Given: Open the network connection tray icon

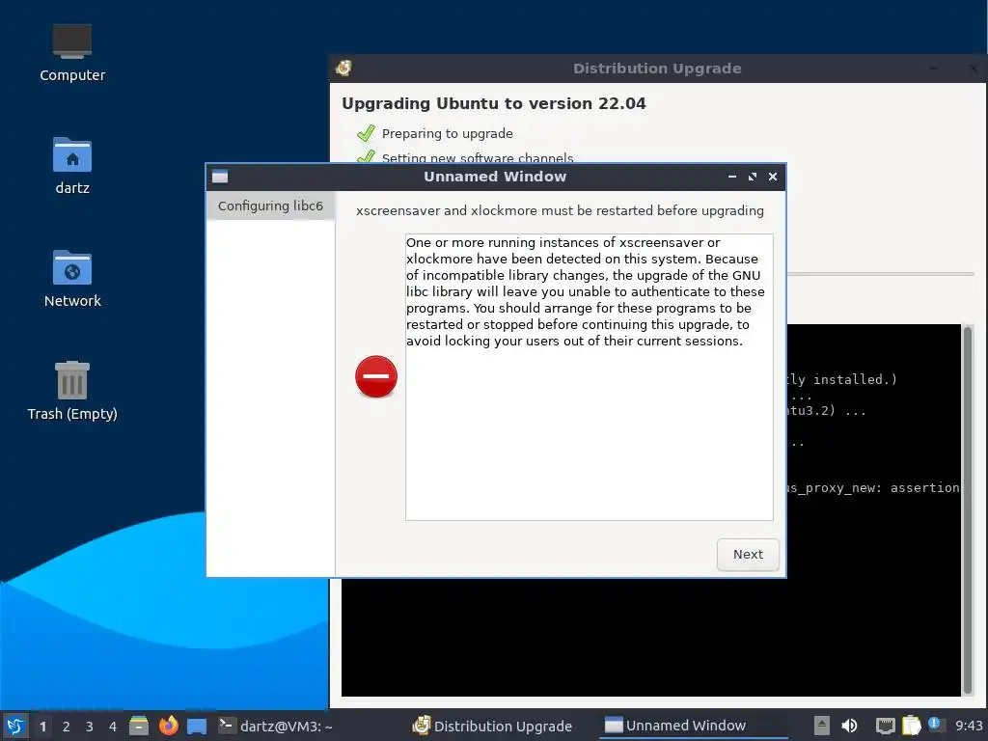Looking at the screenshot, I should 886,726.
